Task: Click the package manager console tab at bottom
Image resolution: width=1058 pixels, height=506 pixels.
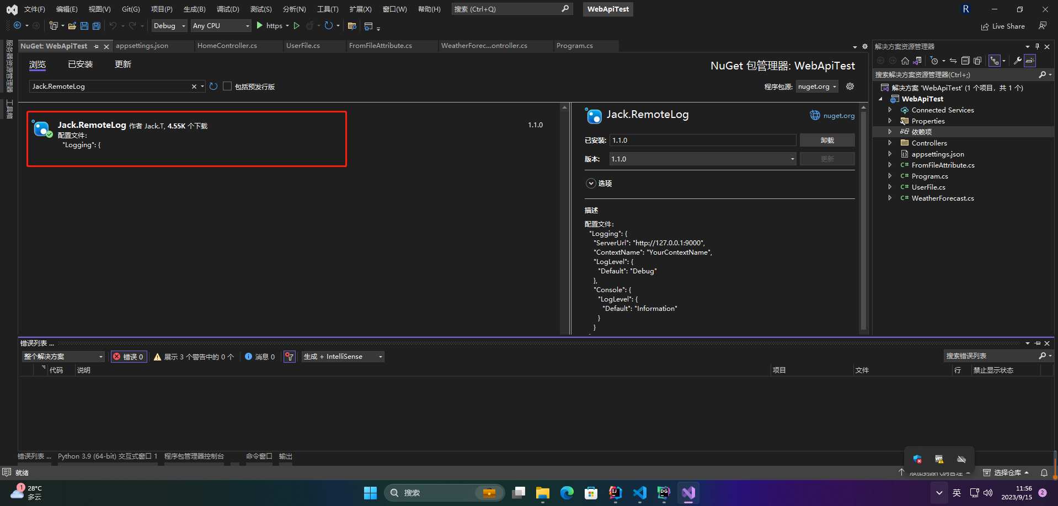Action: click(194, 456)
